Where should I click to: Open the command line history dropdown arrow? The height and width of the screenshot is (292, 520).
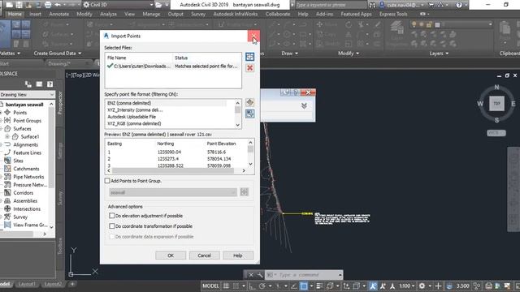coord(340,275)
